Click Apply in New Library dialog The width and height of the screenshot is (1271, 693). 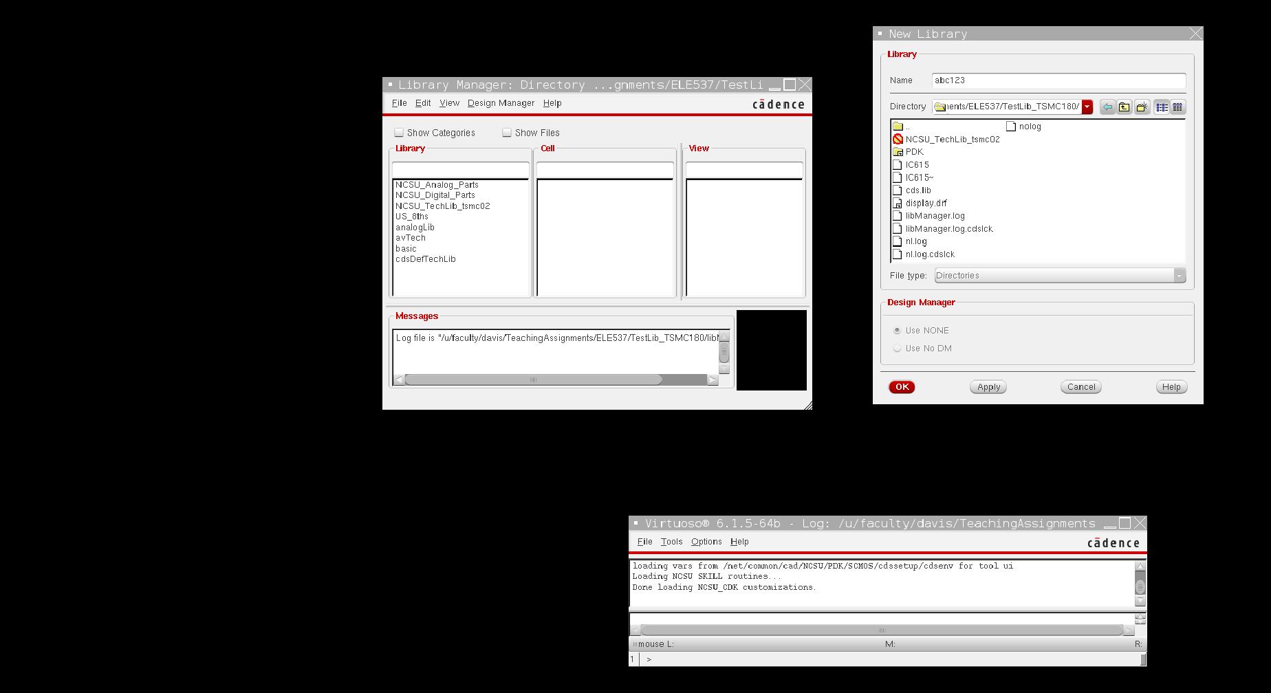[988, 387]
